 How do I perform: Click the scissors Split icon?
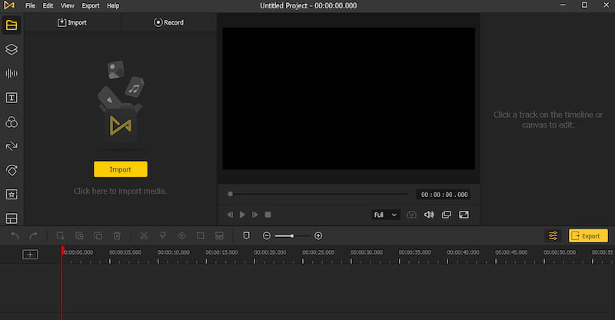(x=143, y=235)
